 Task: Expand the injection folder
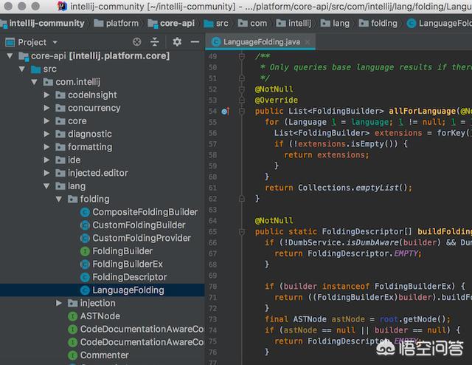coord(59,303)
